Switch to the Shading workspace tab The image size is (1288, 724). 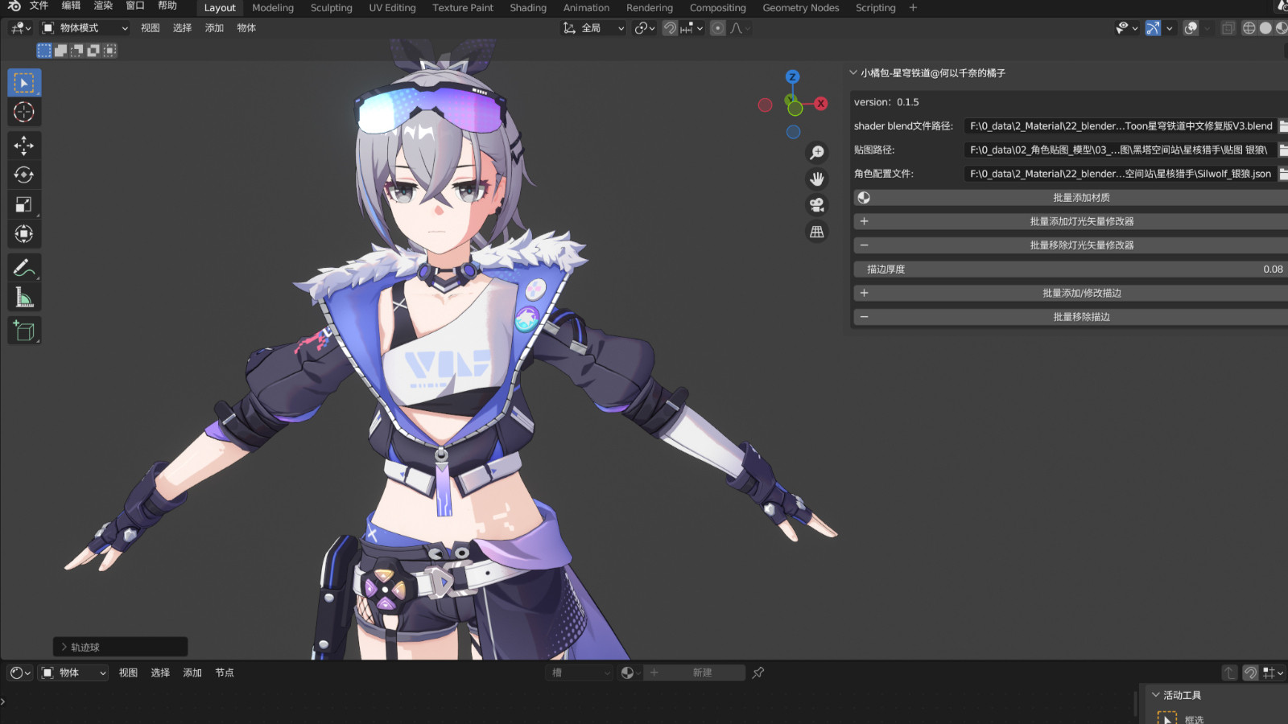527,8
